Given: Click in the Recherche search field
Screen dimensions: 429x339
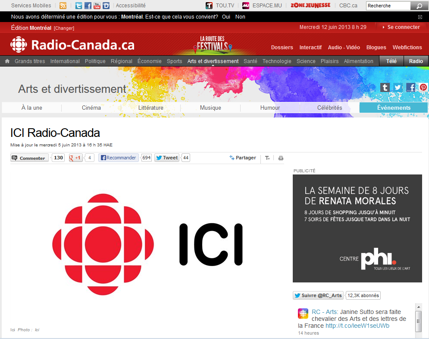Looking at the screenshot, I should pos(388,6).
